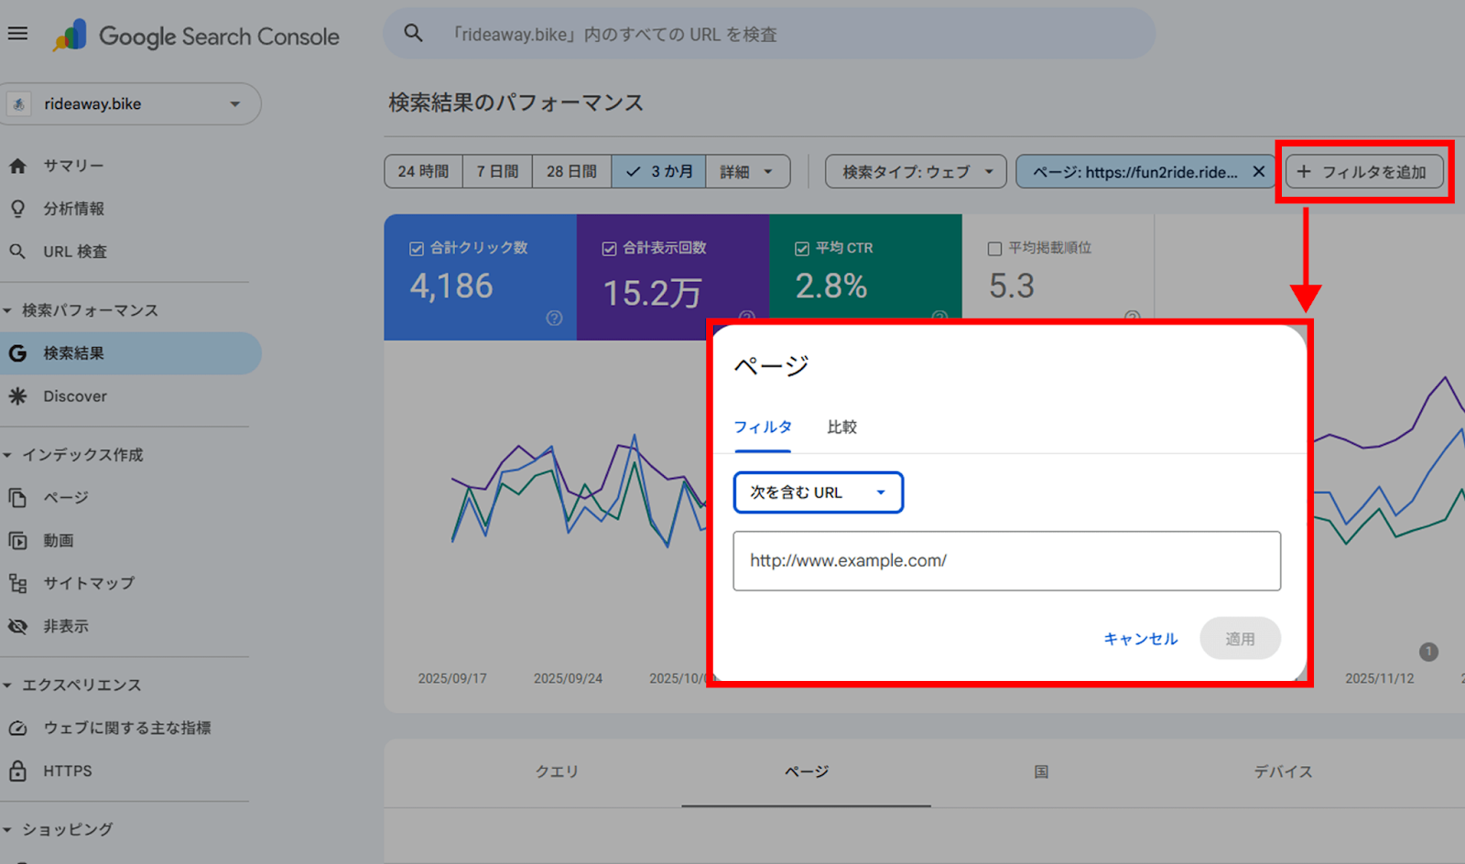Switch to the クエリ tab
The width and height of the screenshot is (1465, 864).
[556, 772]
